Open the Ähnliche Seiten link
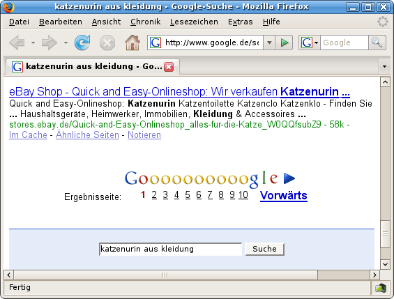 [x=87, y=135]
